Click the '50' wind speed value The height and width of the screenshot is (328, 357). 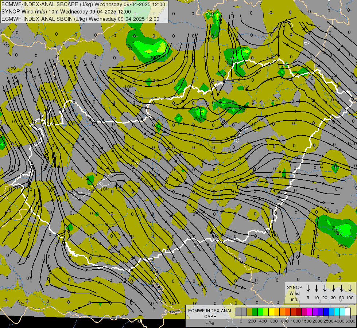(342, 298)
